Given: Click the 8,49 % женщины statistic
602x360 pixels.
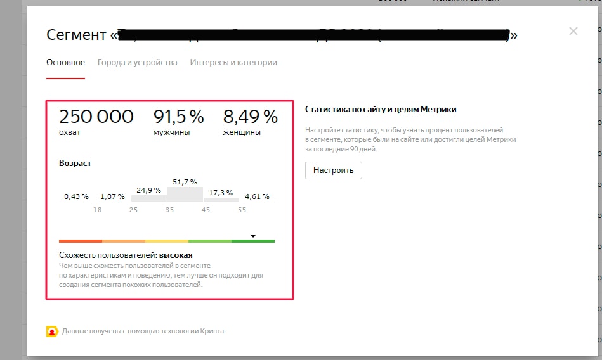Looking at the screenshot, I should [250, 117].
